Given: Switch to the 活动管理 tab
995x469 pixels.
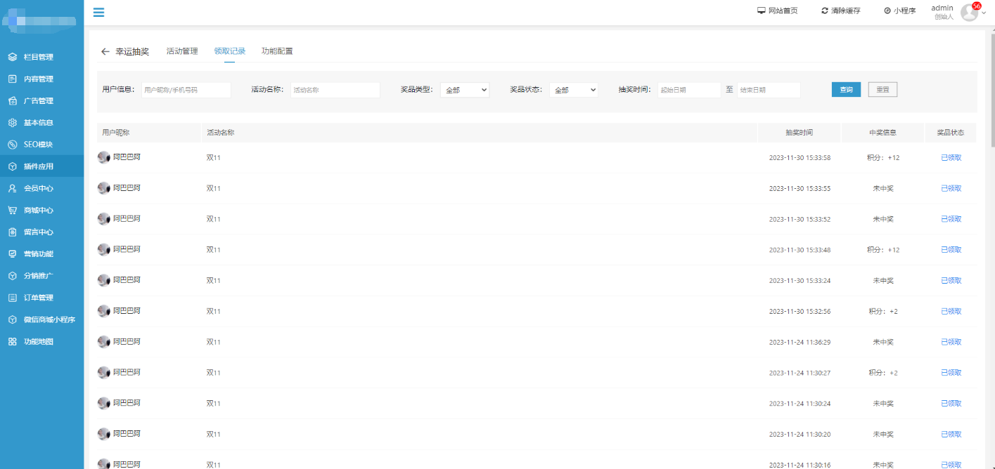Looking at the screenshot, I should click(182, 51).
